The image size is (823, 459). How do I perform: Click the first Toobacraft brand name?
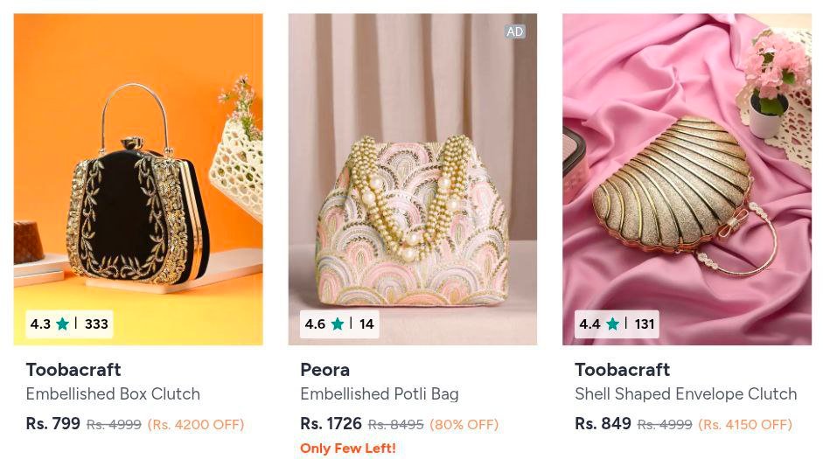coord(73,370)
